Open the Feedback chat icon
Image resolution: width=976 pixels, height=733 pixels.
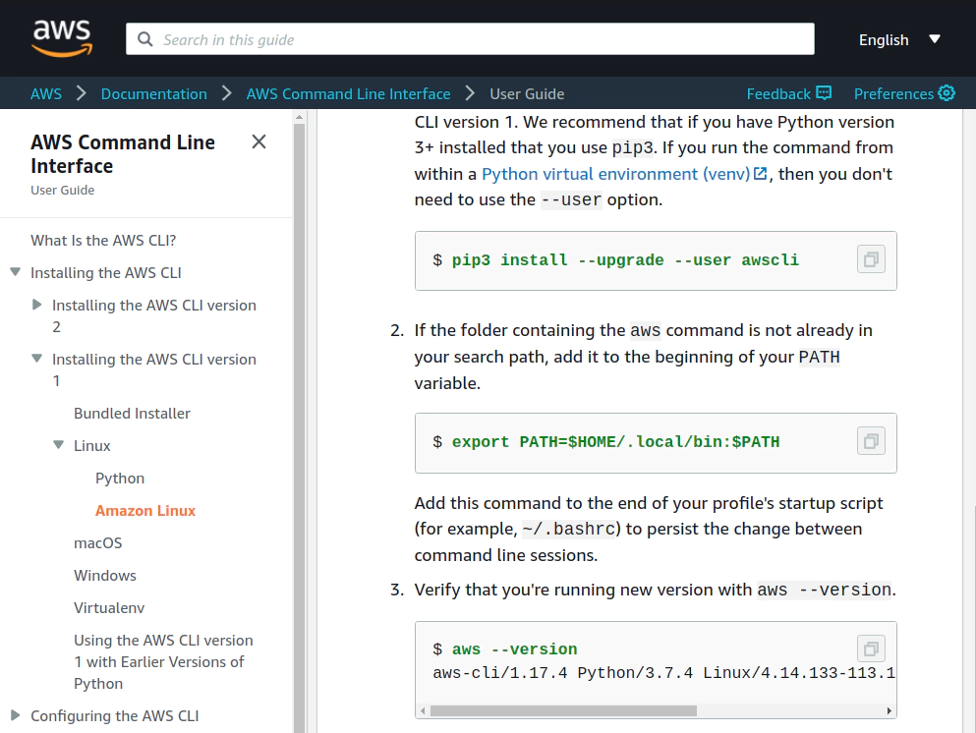tap(824, 93)
